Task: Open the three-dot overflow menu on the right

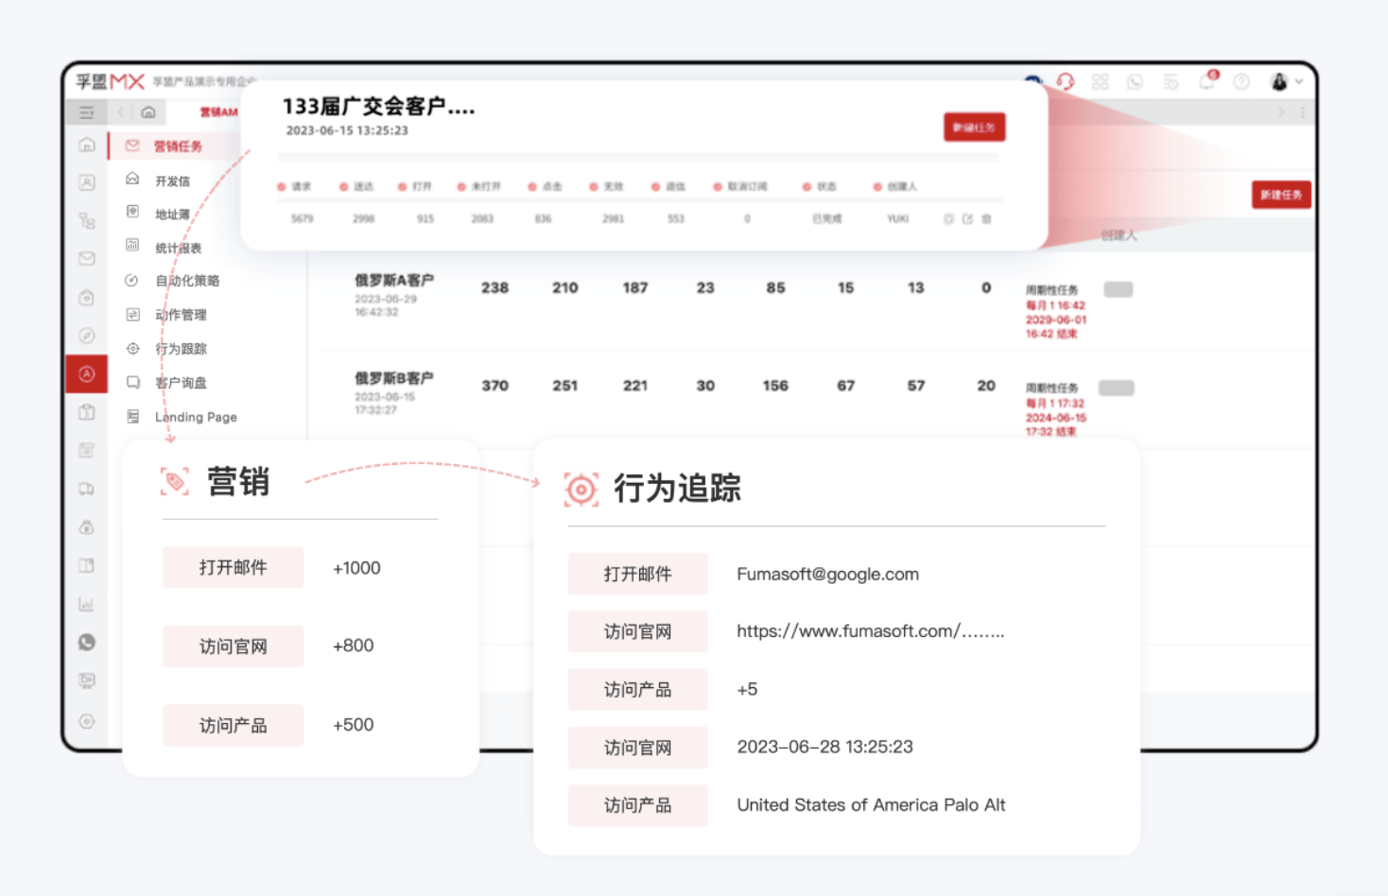Action: coord(1302,112)
